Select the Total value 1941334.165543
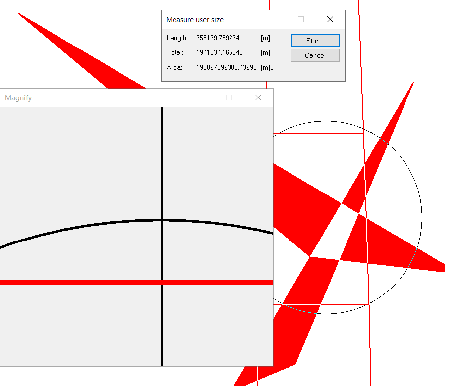 point(220,52)
